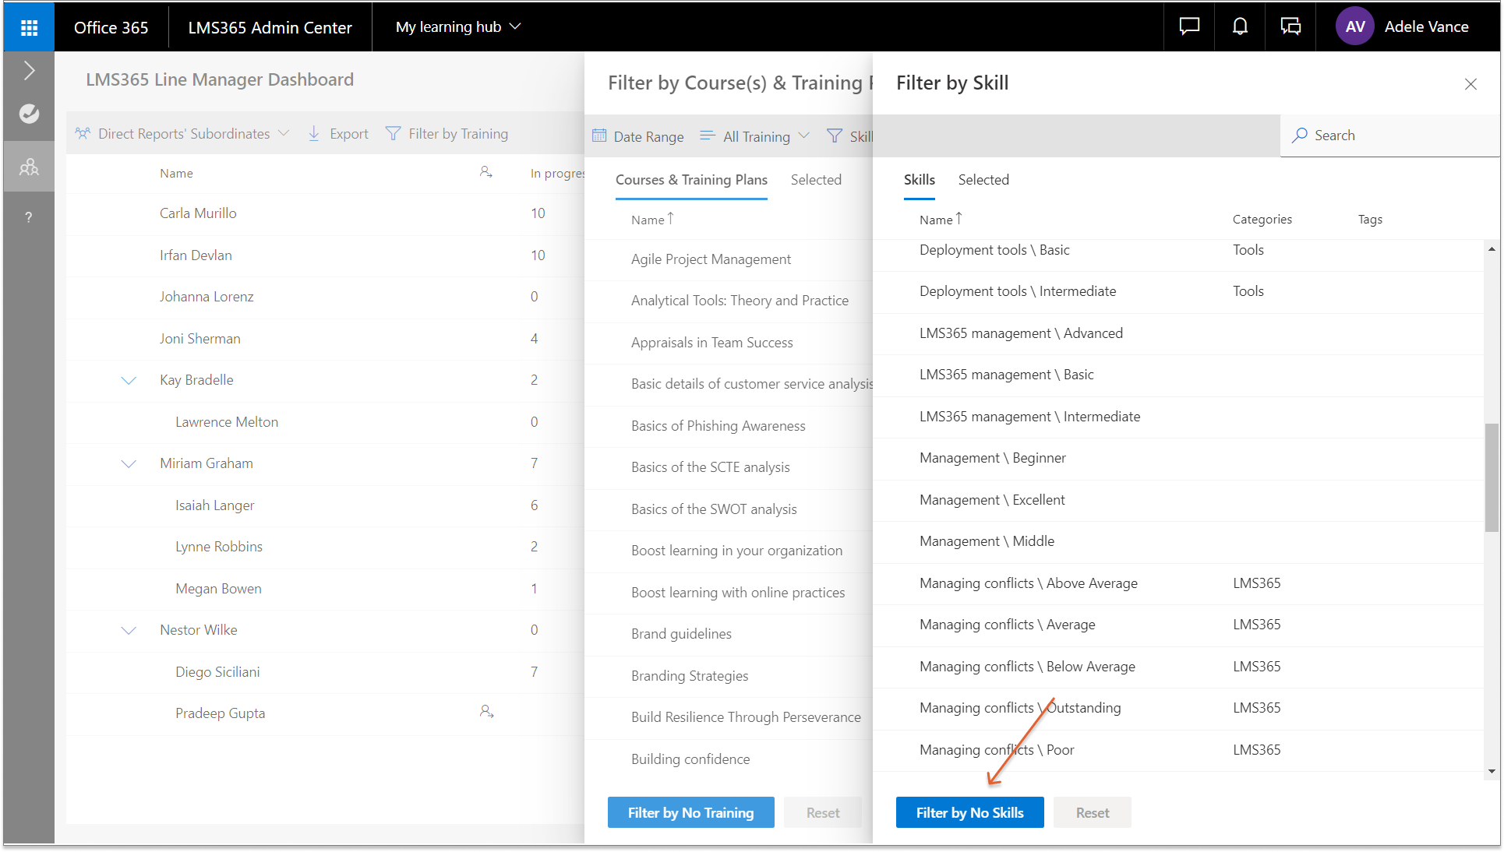Viewport: 1504px width, 852px height.
Task: Click the skills list vertical scrollbar
Action: coord(1491,477)
